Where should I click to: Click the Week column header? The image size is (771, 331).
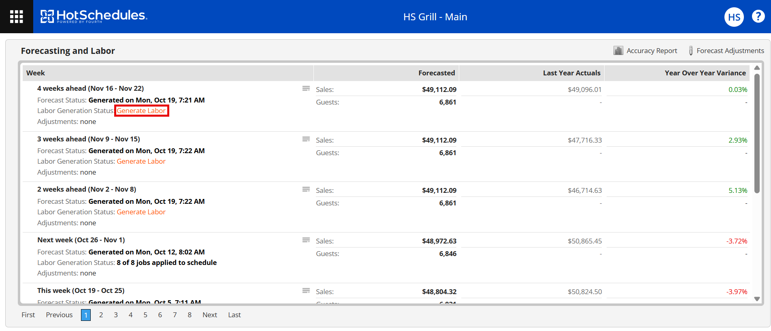[168, 73]
